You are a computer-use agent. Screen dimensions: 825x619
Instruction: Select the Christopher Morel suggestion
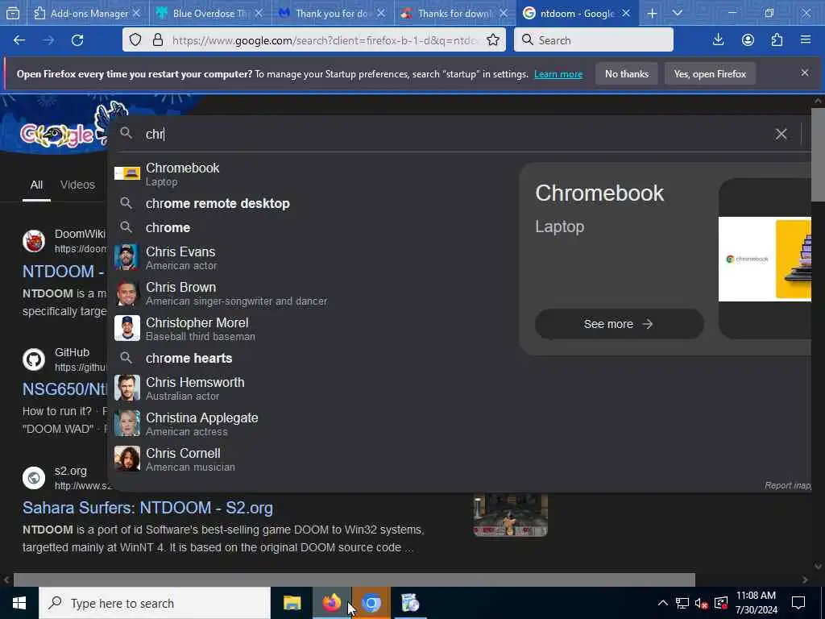[312, 329]
